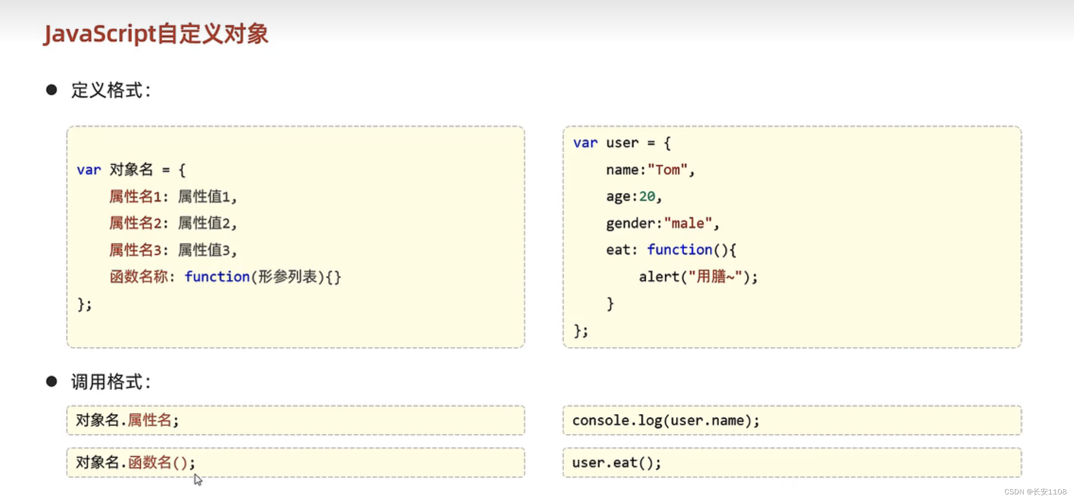The width and height of the screenshot is (1074, 500).
Task: Click the line 'gender:"male",'
Action: pos(663,223)
